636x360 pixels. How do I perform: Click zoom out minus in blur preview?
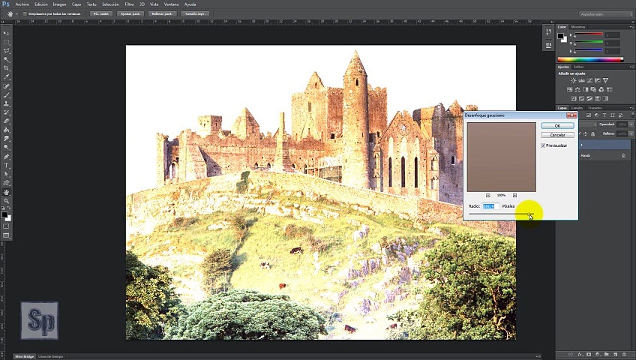coord(488,195)
